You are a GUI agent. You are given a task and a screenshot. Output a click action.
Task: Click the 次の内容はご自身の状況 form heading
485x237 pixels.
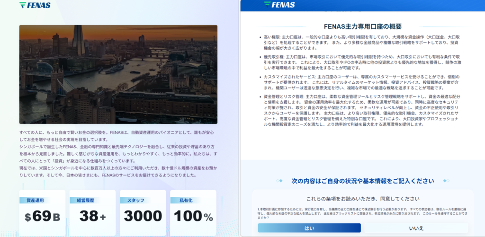tap(363, 181)
